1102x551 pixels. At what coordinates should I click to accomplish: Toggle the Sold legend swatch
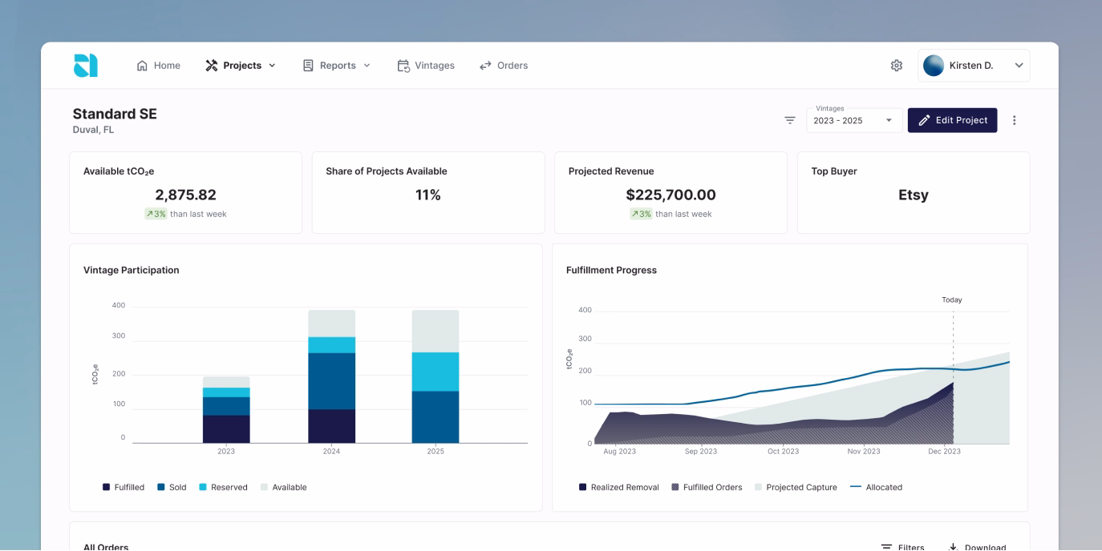(x=161, y=487)
